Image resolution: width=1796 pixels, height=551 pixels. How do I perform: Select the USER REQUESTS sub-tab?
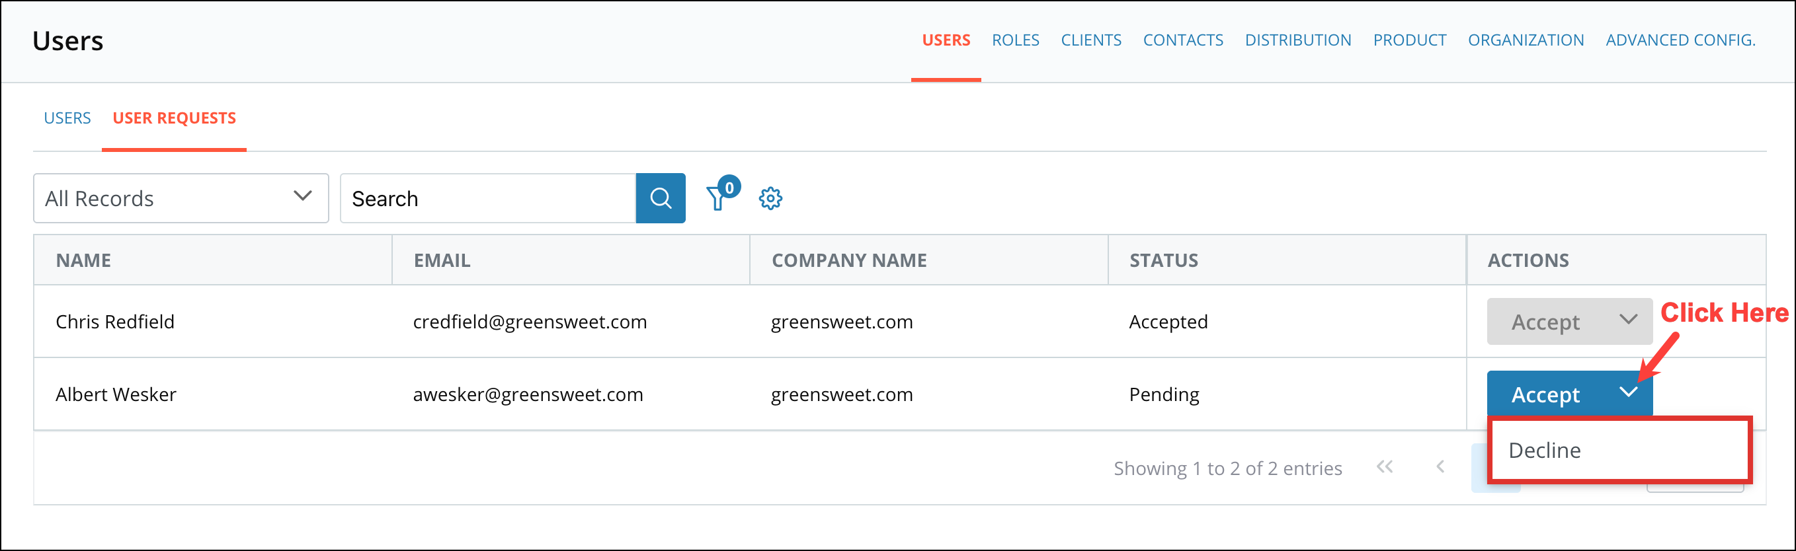[175, 118]
